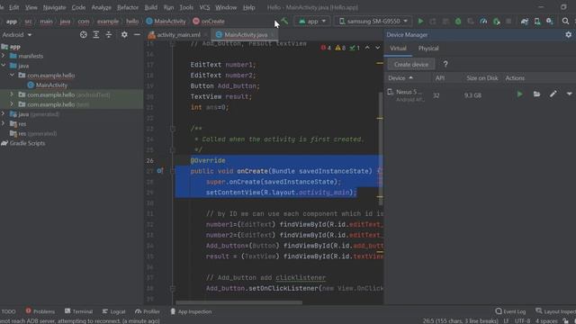Go to previous highlighted error arrow
Image resolution: width=576 pixels, height=324 pixels.
tap(367, 48)
